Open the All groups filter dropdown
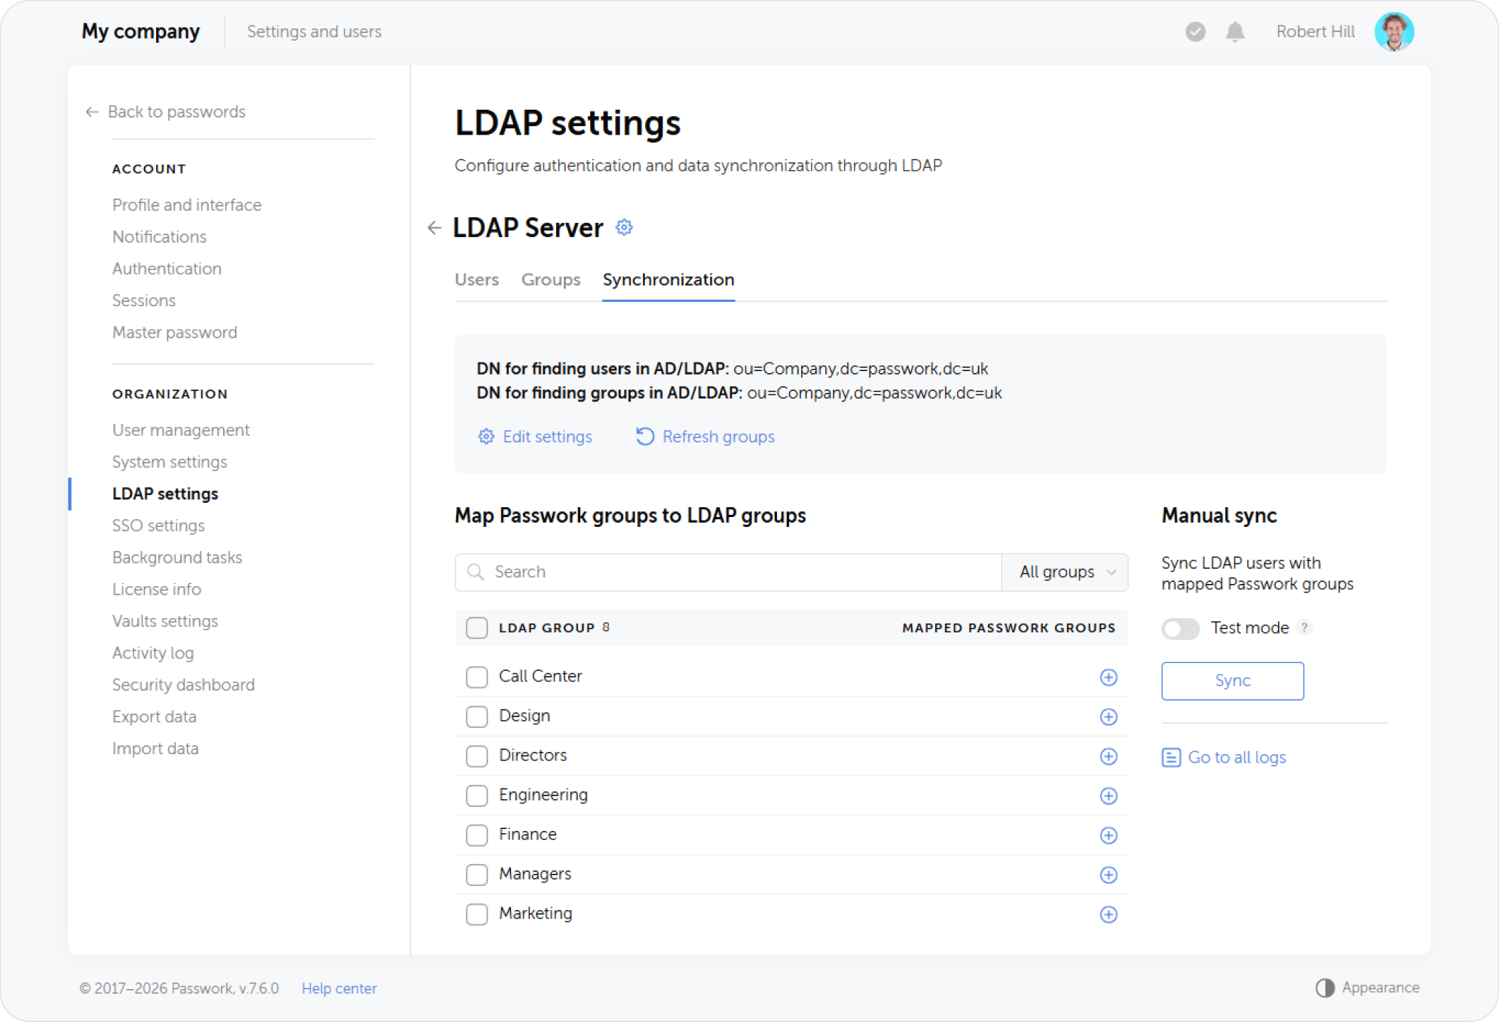This screenshot has width=1499, height=1022. pos(1065,572)
